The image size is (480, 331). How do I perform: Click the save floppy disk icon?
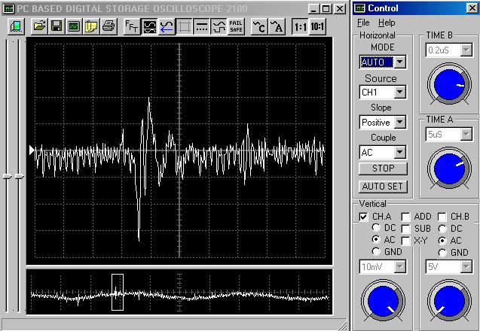coord(56,26)
